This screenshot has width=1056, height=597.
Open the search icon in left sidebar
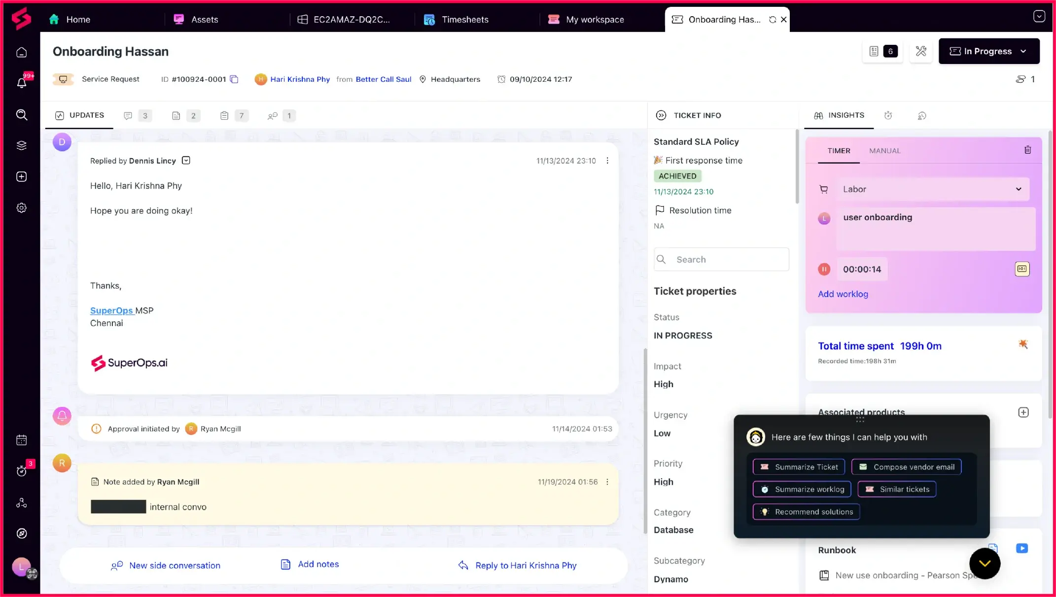pyautogui.click(x=21, y=115)
